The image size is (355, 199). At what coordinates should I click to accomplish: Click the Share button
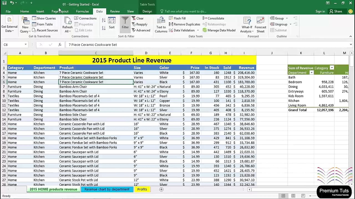(336, 11)
